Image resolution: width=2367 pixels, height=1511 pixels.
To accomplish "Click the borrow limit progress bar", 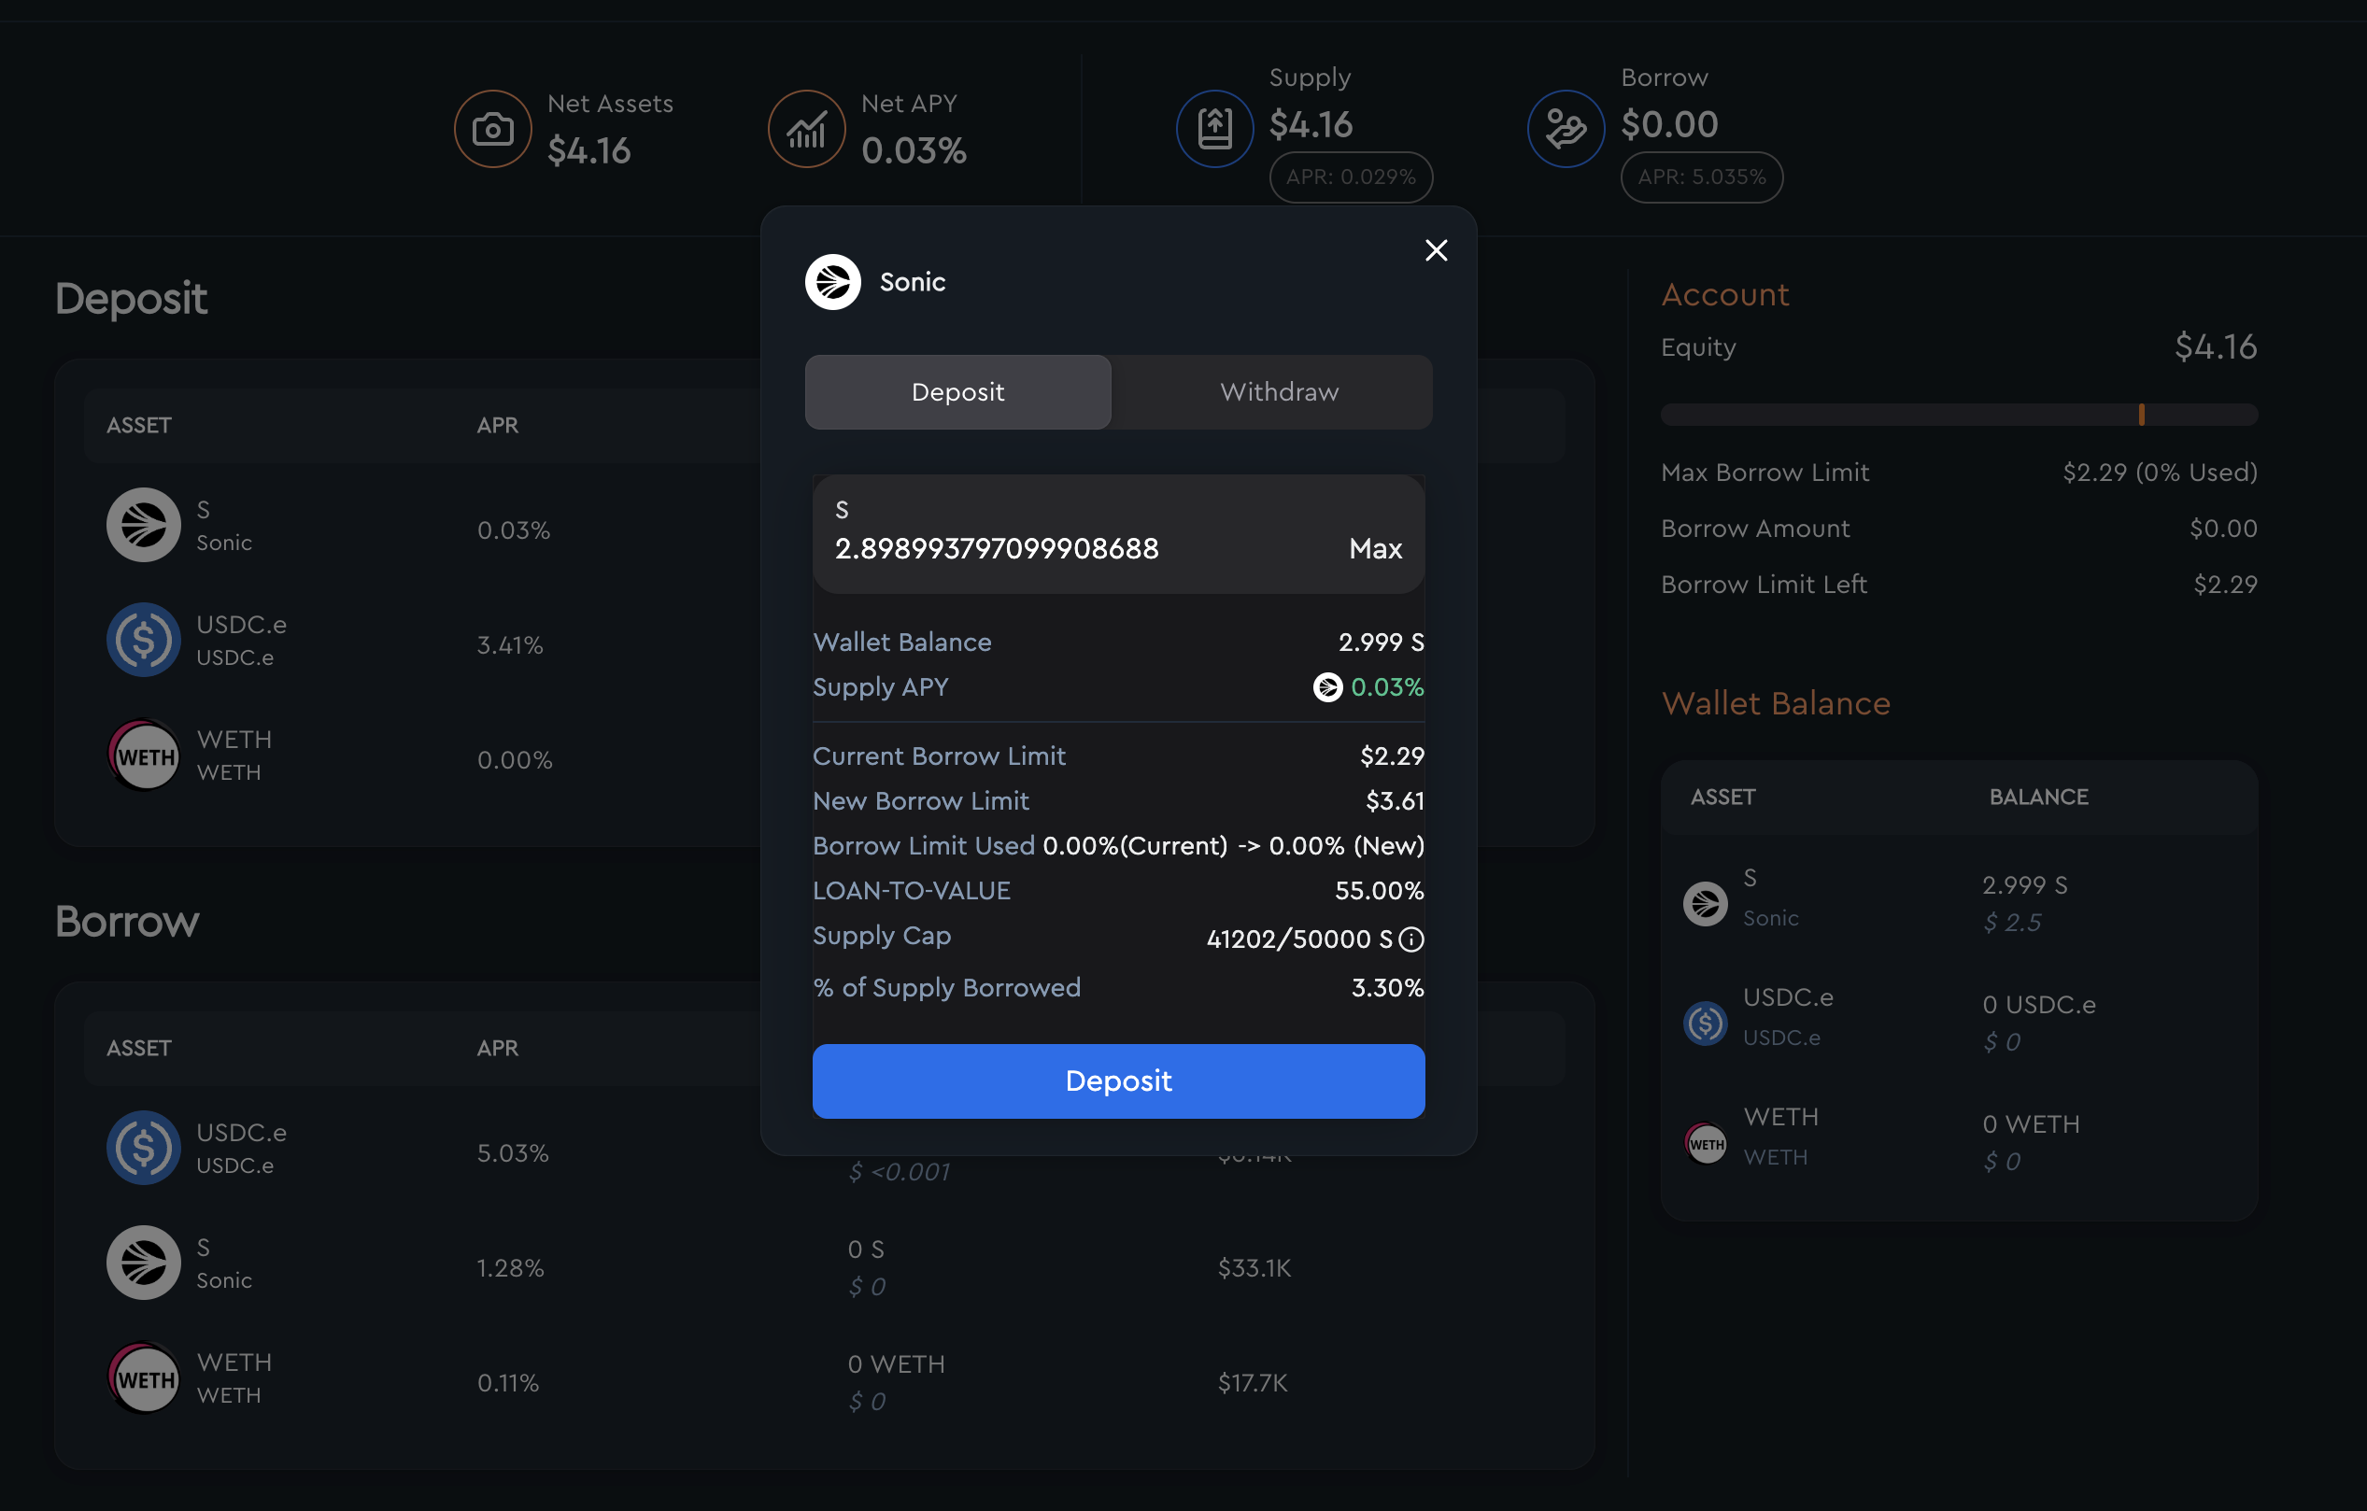I will (1958, 415).
